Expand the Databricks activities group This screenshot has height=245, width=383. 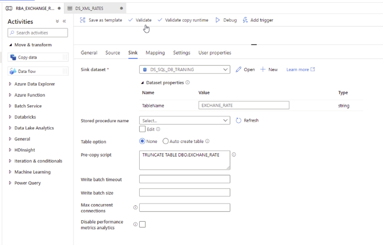click(x=10, y=117)
